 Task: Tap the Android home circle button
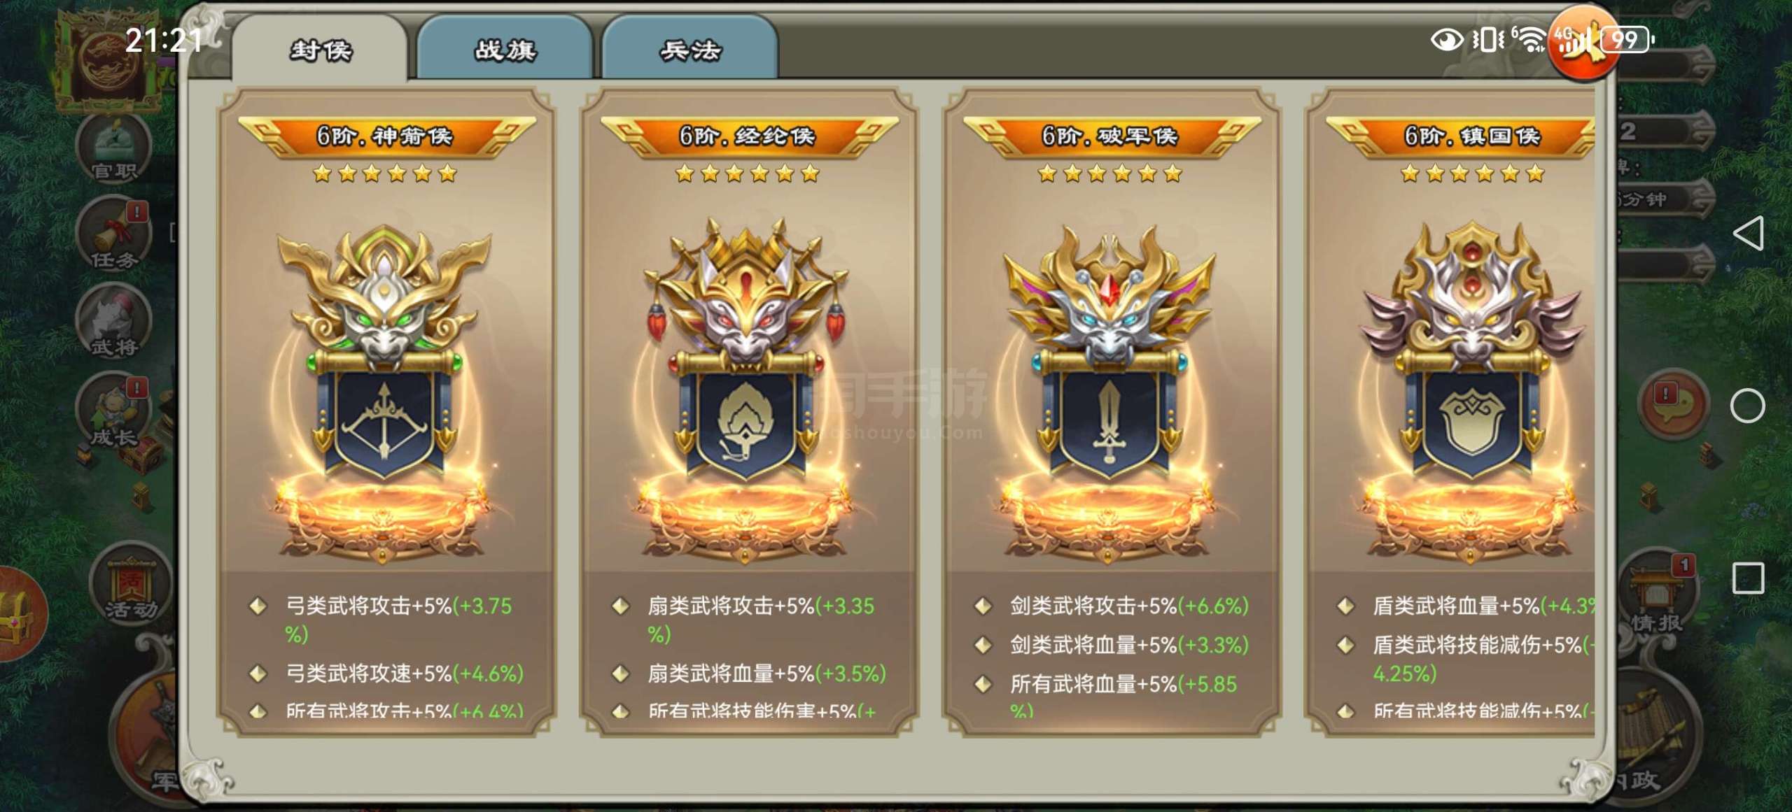1748,406
